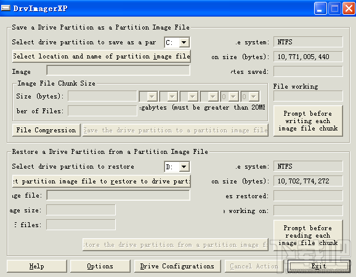Open Drive Configurations
Image resolution: width=356 pixels, height=277 pixels.
point(177,266)
